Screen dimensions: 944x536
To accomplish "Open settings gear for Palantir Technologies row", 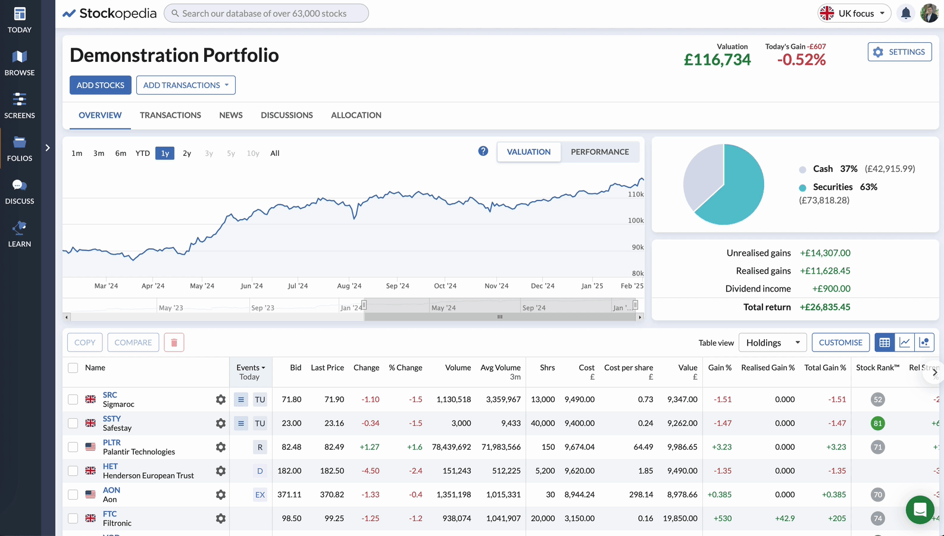I will click(221, 447).
